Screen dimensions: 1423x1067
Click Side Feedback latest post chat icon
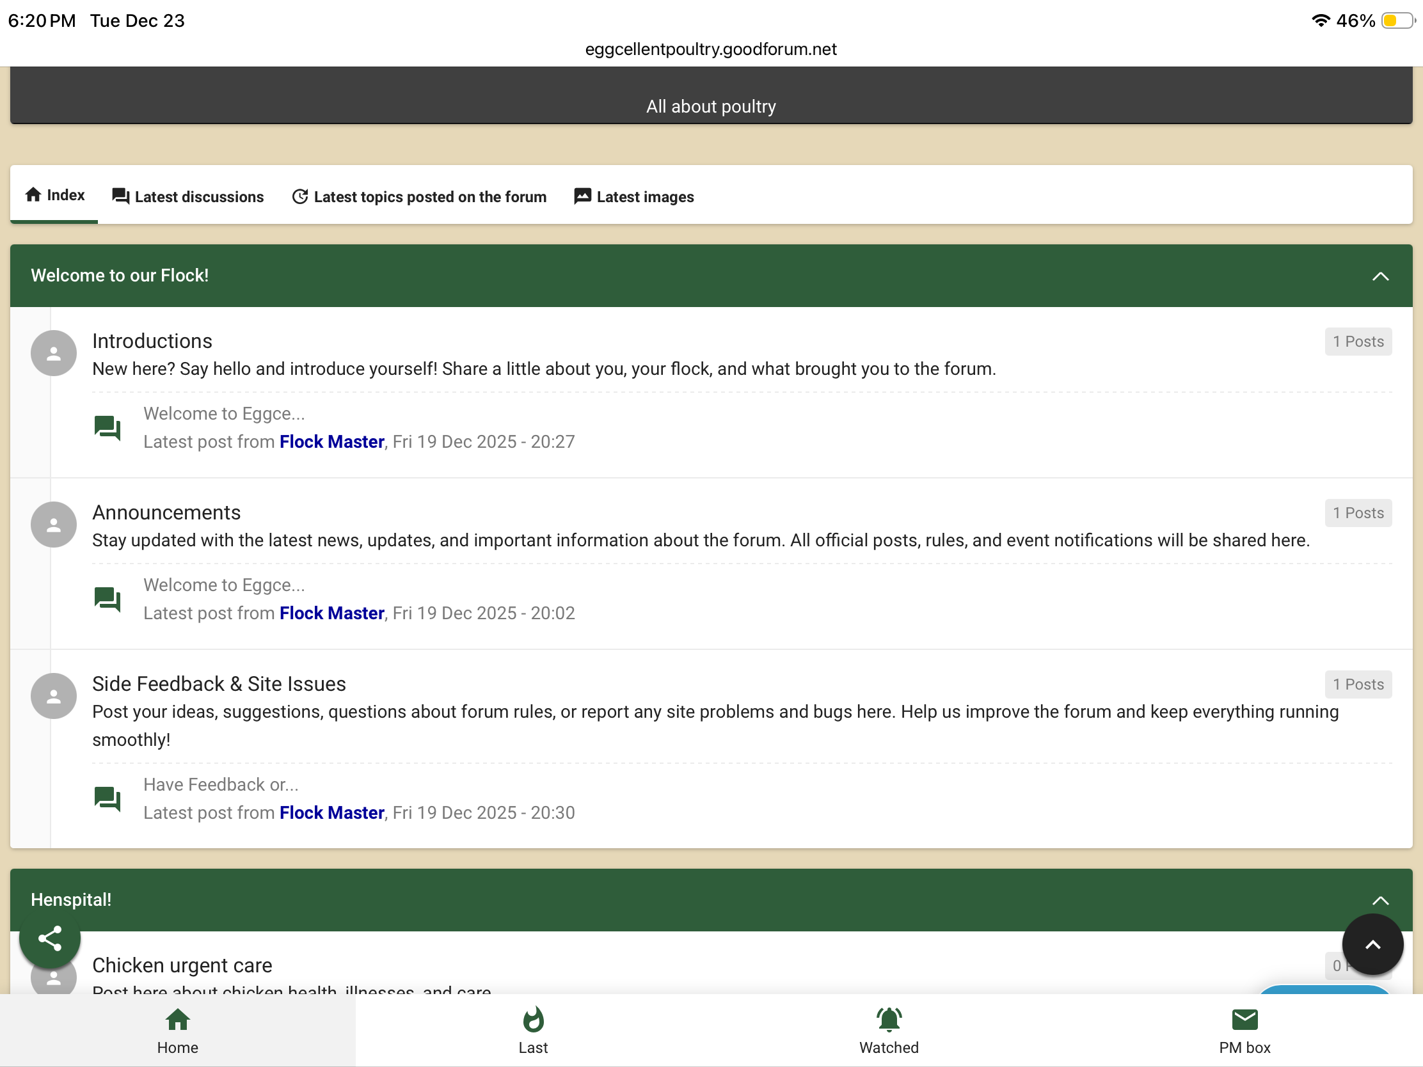point(107,799)
